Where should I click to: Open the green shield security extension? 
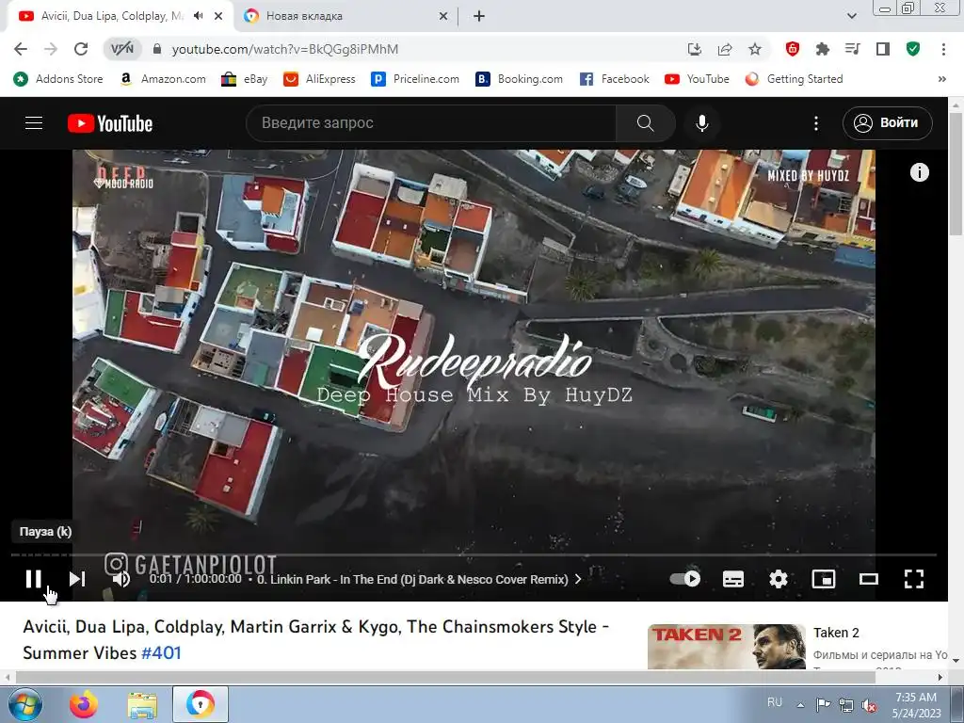(913, 49)
